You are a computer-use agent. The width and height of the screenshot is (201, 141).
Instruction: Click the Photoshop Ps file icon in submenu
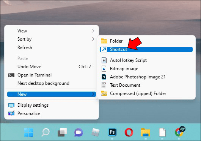[x=104, y=77]
